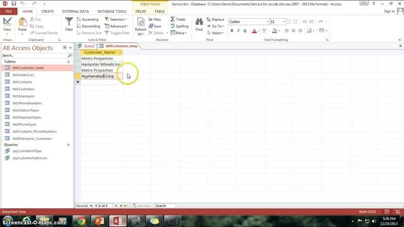404x227 pixels.
Task: Open the Selection filter dropdown
Action: (x=116, y=20)
